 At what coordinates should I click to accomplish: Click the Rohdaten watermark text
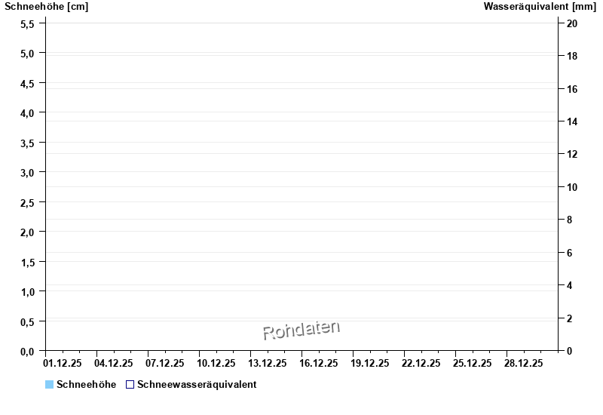pos(301,330)
